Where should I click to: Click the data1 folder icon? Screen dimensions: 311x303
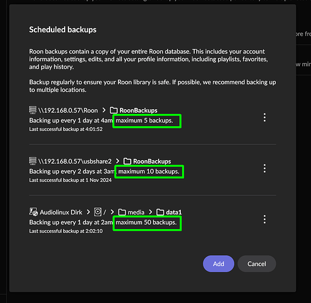[160, 212]
